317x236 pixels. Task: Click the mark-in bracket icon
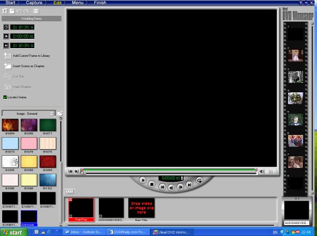[x=70, y=172]
